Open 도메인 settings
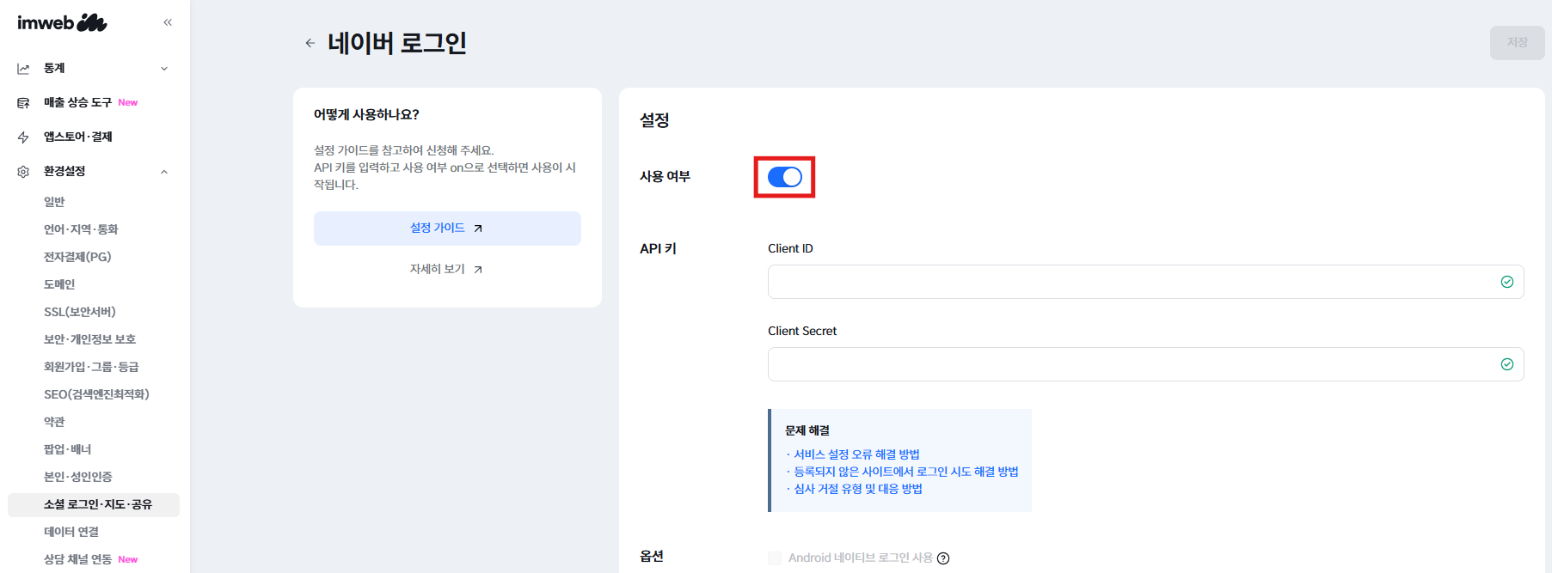1552x573 pixels. point(59,284)
